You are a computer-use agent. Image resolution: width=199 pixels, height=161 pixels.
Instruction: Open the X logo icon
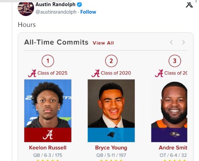[189, 5]
